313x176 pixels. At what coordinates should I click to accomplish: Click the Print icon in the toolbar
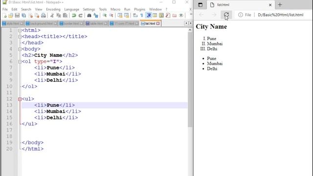point(43,15)
